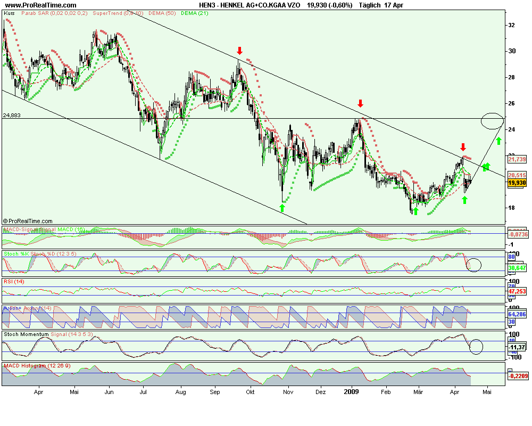The width and height of the screenshot is (532, 426).
Task: Click the DEMA (21) legend entry
Action: click(x=194, y=13)
